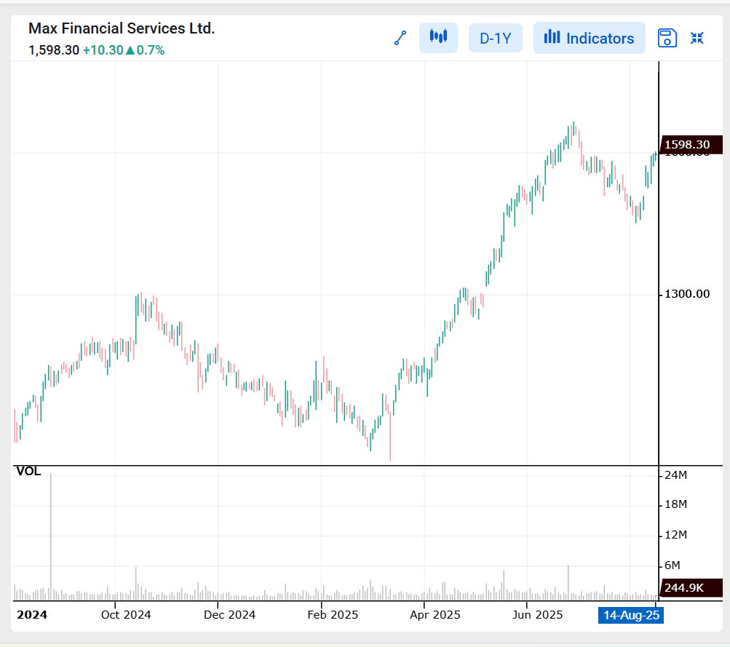This screenshot has width=730, height=647.
Task: Click the 14-Aug-25 date marker
Action: coord(631,616)
